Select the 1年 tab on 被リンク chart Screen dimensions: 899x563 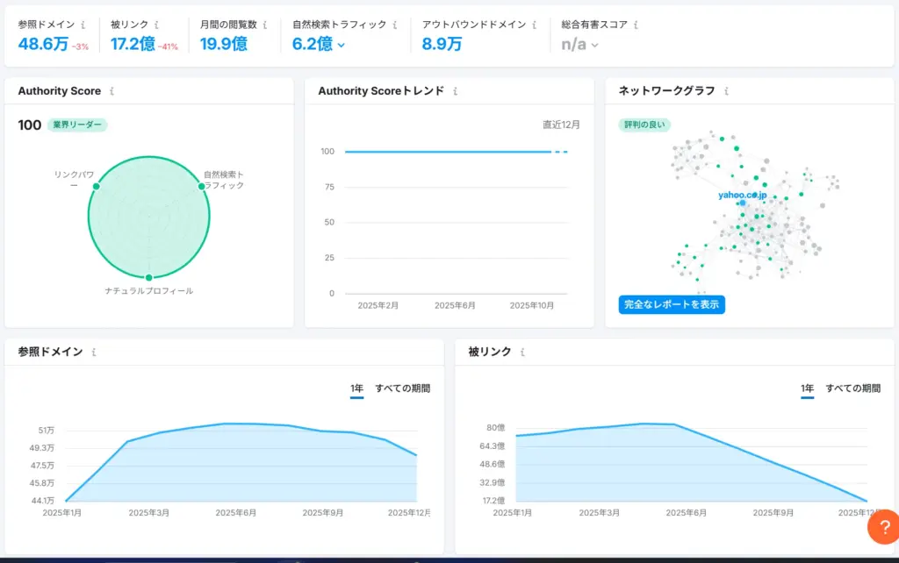(807, 388)
